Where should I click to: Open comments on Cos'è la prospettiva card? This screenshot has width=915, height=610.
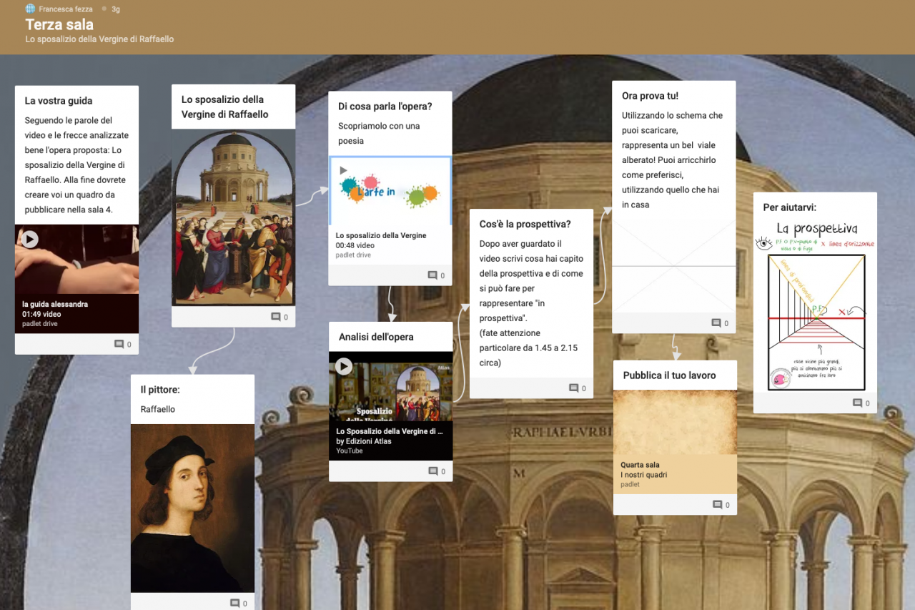pos(578,388)
